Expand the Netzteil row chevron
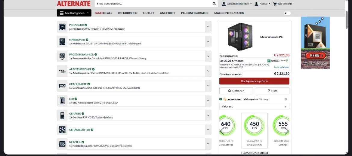Viewport: 352px width, 156px height. click(208, 144)
